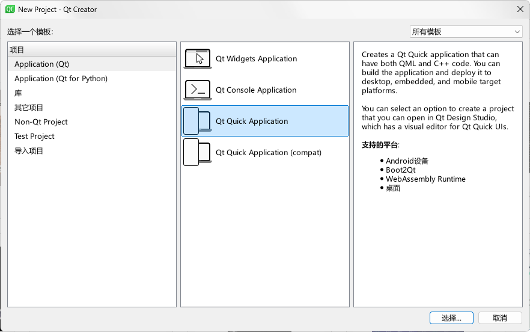Viewport: 530px width, 332px height.
Task: Choose Qt Console Application template text
Action: pyautogui.click(x=256, y=90)
